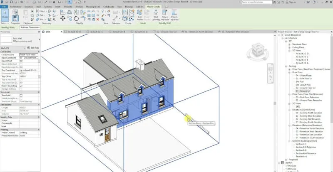The image size is (333, 172).
Task: Open the Collaborate ribbon tab
Action: 109,7
